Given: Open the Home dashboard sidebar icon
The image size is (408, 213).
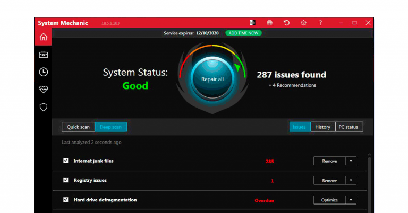Looking at the screenshot, I should tap(44, 37).
